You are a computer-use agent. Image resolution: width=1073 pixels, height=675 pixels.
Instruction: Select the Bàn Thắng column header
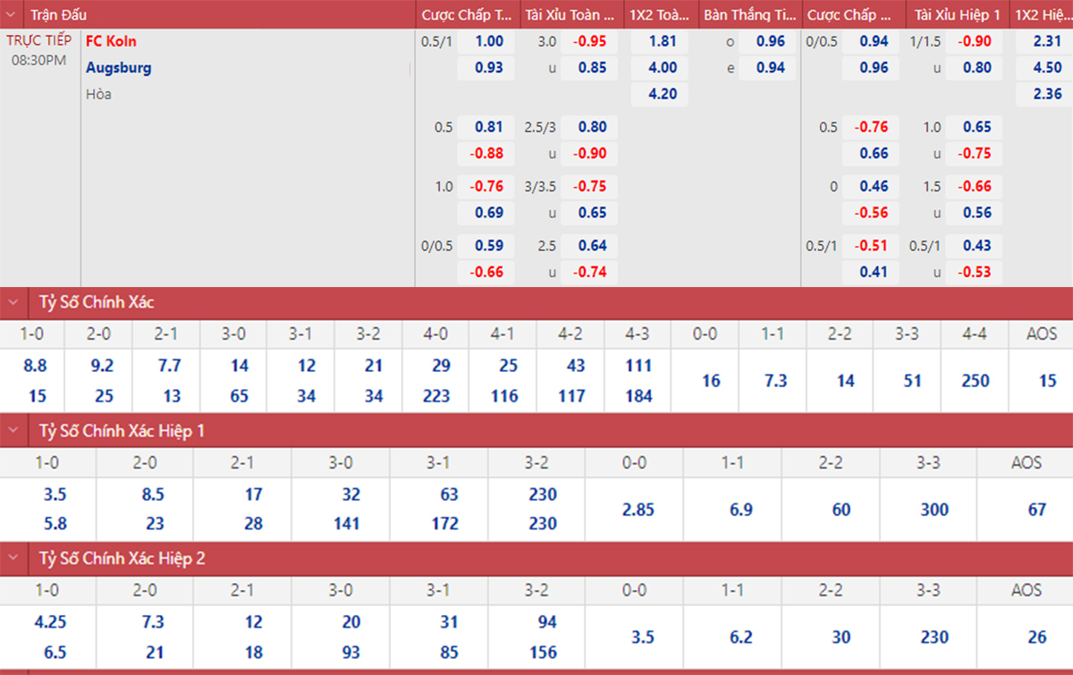click(x=748, y=15)
